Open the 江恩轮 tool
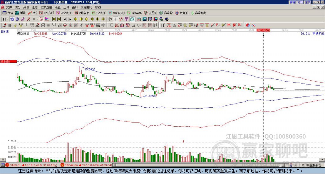This screenshot has height=174, width=325. (151, 13)
